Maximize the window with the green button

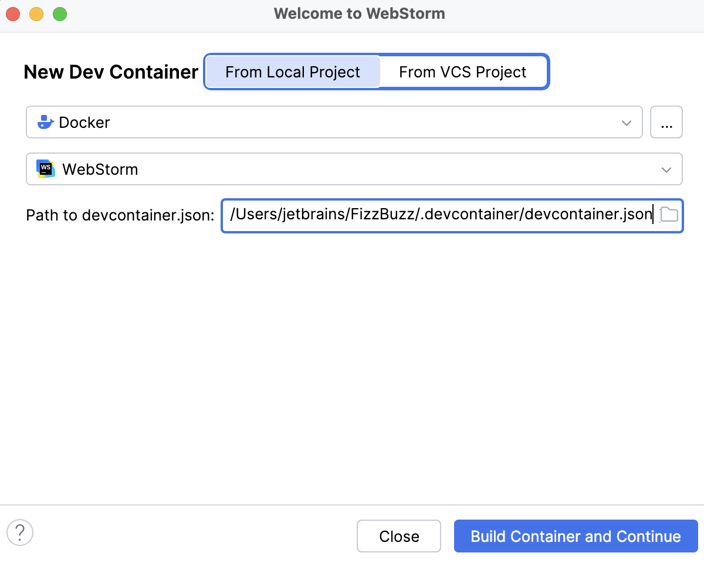point(59,13)
